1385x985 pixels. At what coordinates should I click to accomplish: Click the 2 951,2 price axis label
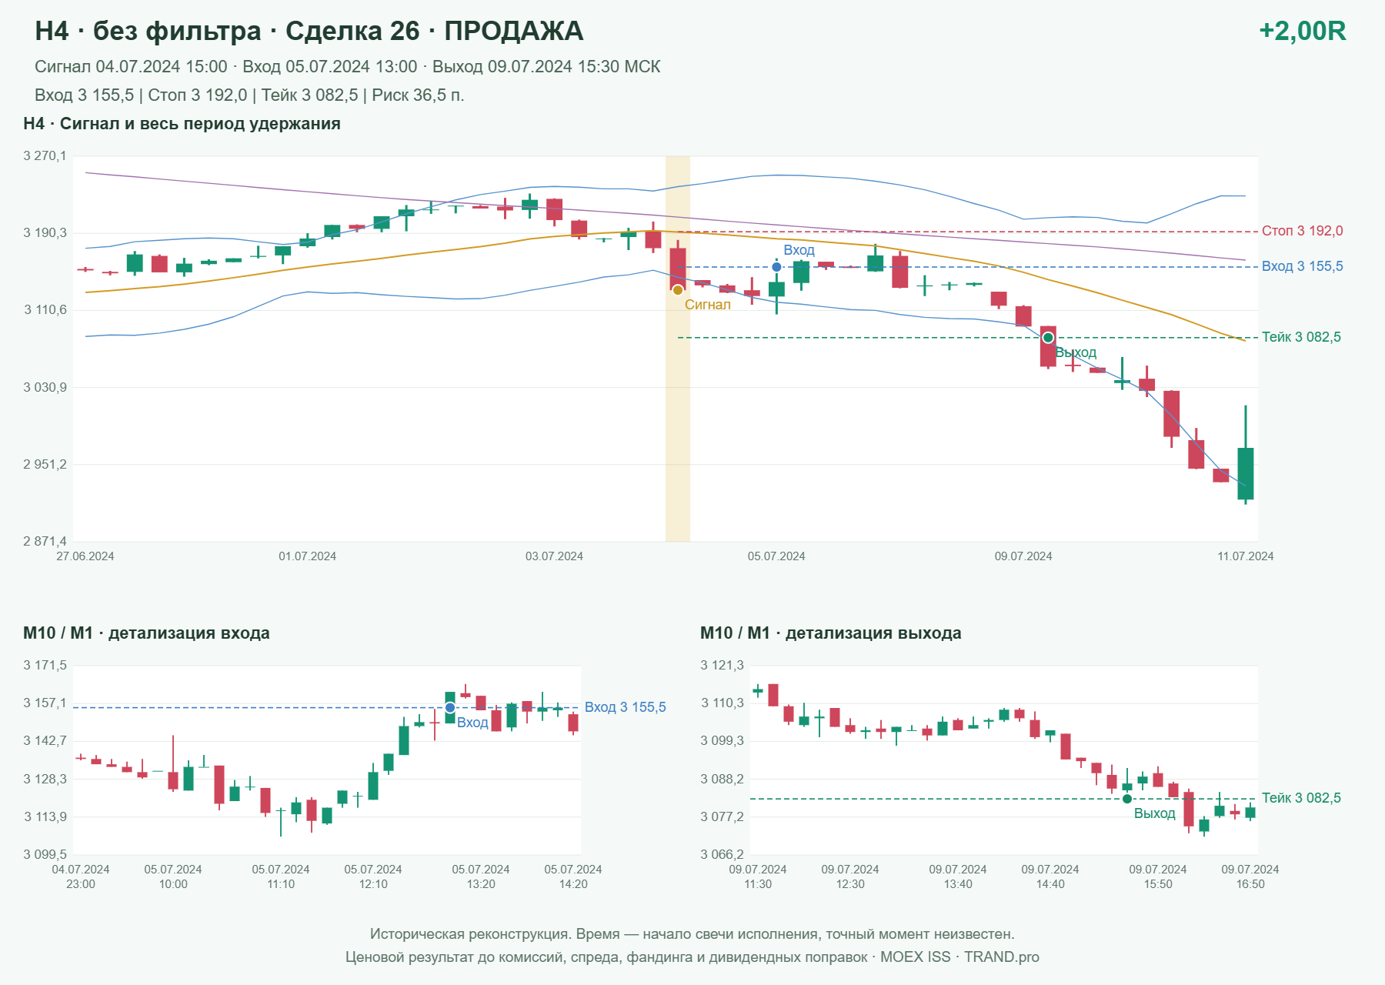[x=45, y=465]
